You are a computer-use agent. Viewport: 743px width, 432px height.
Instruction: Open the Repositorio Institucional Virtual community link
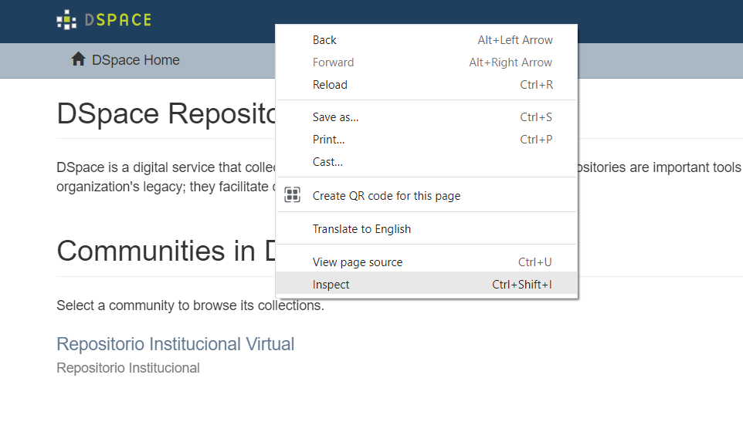(x=175, y=344)
